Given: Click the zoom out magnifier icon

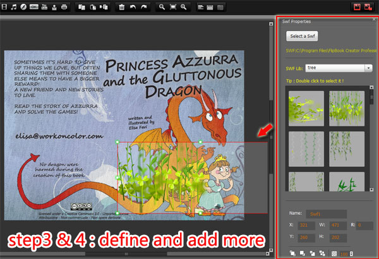Looking at the screenshot, I should [162, 7].
